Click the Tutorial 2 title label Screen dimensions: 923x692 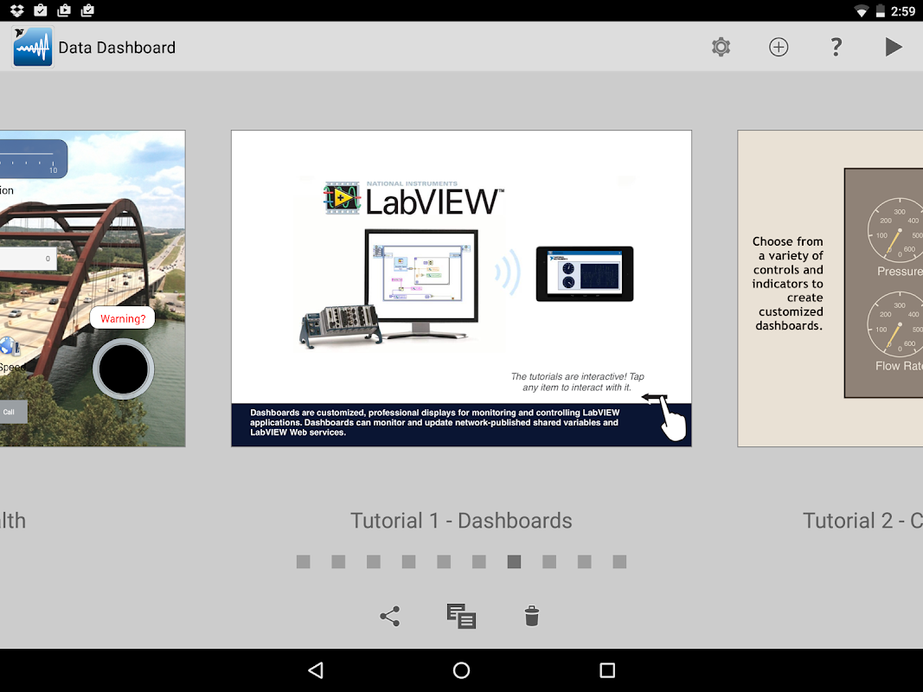[x=862, y=521]
